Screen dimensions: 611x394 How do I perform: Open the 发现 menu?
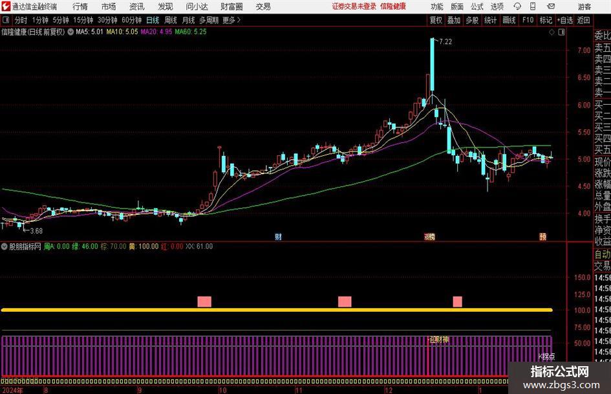click(166, 6)
